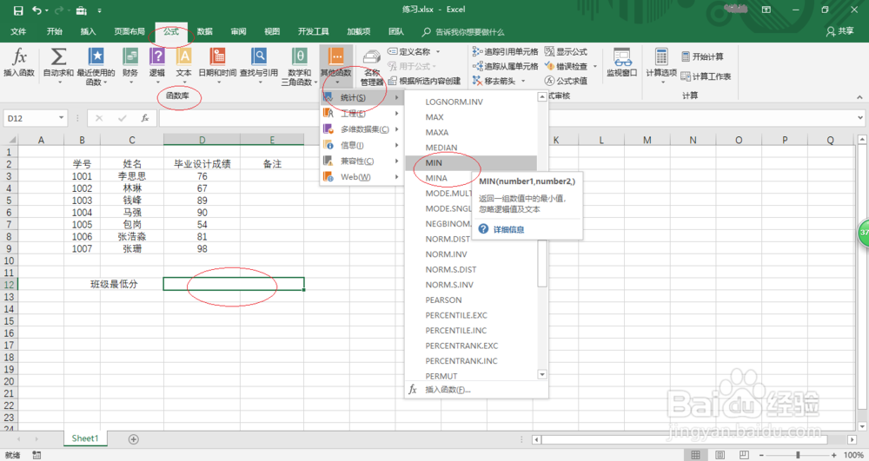Click Insert Function at bottom of list
This screenshot has width=869, height=461.
point(448,390)
